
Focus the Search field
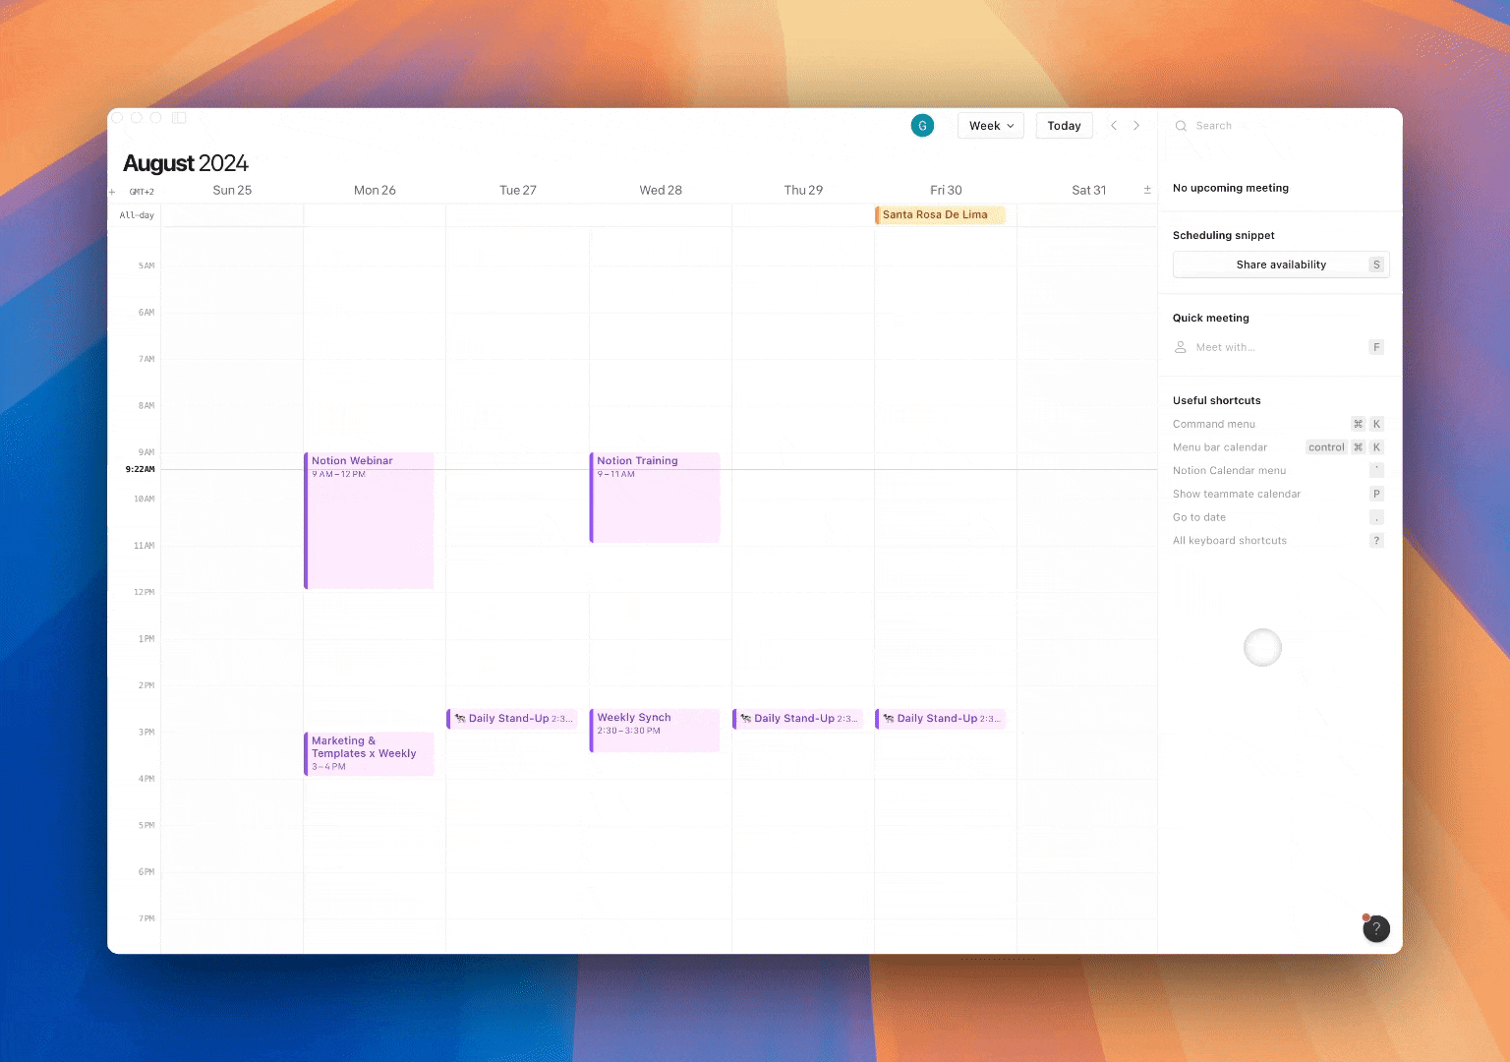(x=1278, y=126)
